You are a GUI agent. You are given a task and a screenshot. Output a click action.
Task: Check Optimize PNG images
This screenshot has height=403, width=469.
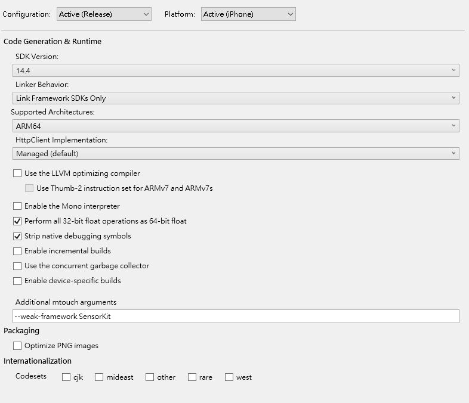click(x=17, y=346)
